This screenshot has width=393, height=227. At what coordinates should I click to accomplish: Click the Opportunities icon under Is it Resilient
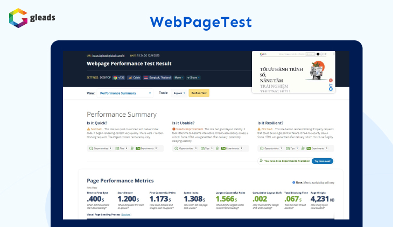pyautogui.click(x=259, y=148)
